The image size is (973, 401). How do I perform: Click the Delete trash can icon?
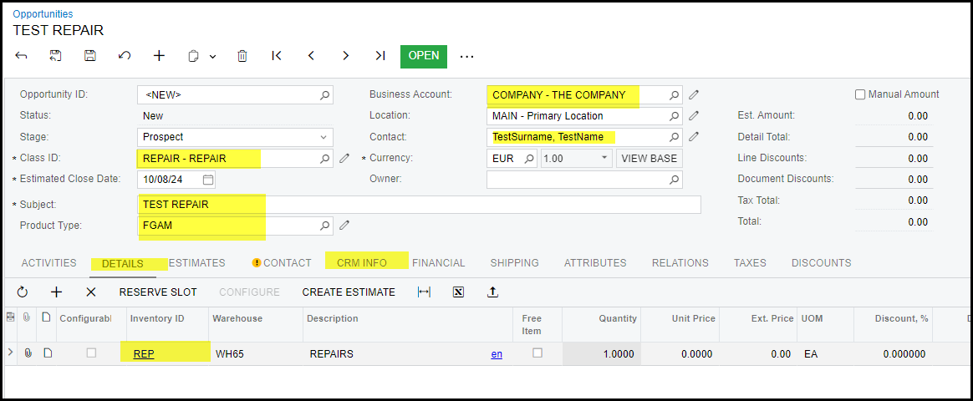point(242,56)
